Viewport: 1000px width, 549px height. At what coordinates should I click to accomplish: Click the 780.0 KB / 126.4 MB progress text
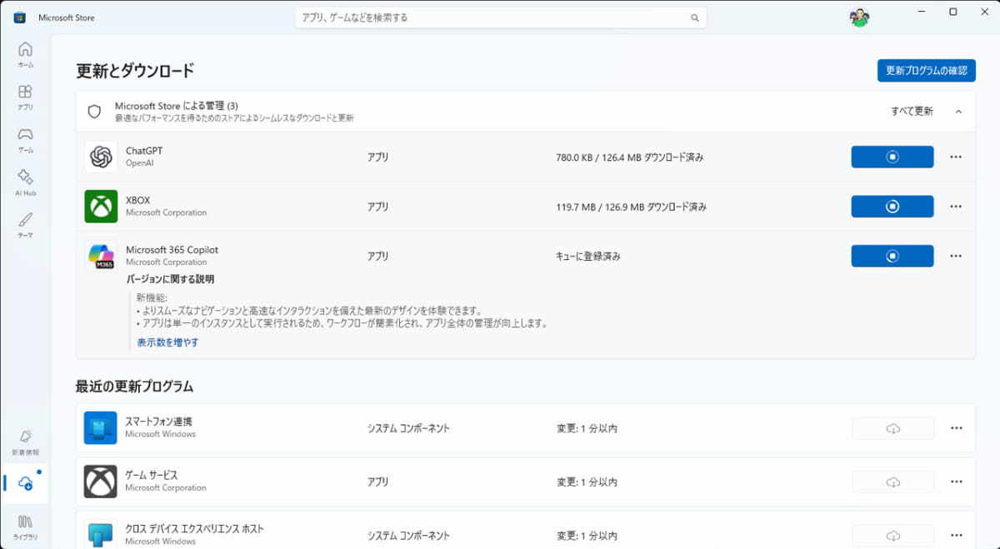pos(629,157)
